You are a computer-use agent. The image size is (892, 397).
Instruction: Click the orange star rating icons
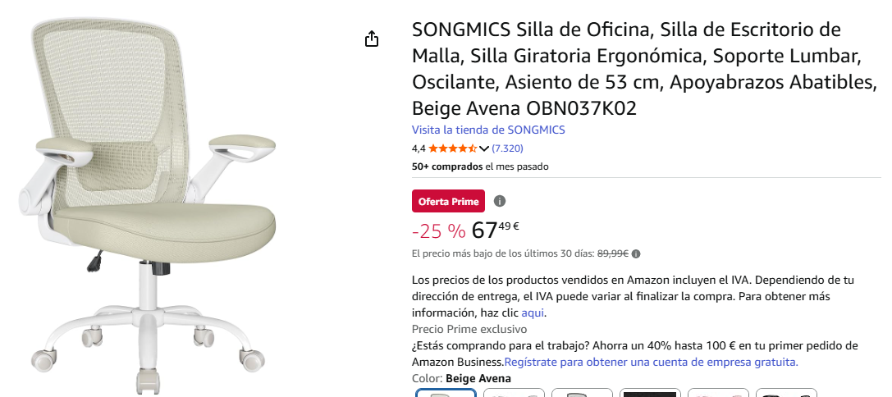coord(452,148)
